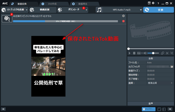Click the 動画サイズ 00:00:00 value
This screenshot has height=112, width=175.
(x=151, y=71)
